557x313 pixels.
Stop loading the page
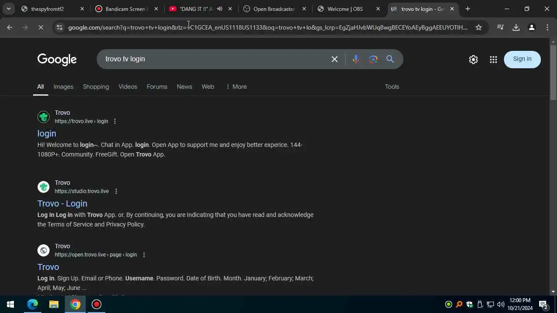click(x=40, y=27)
